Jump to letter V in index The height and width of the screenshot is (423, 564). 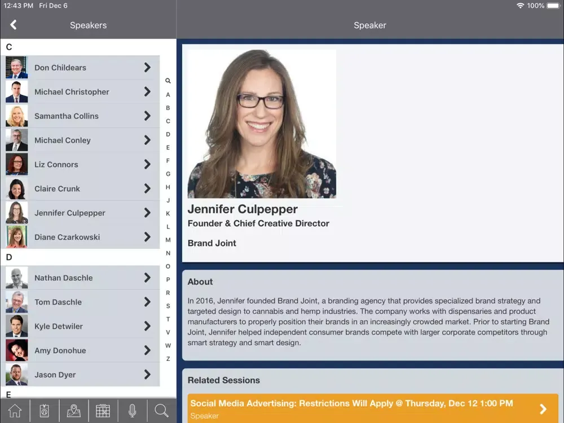(168, 332)
